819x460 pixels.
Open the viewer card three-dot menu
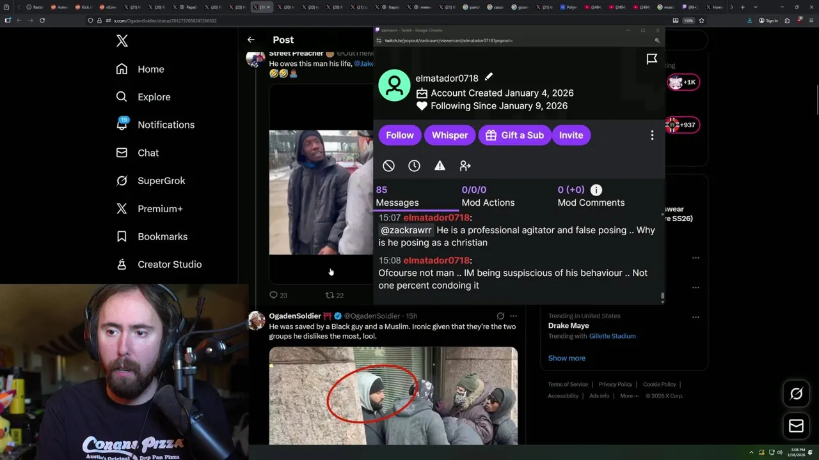tap(652, 135)
